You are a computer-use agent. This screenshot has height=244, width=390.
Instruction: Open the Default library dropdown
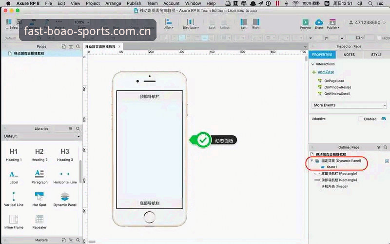42,136
